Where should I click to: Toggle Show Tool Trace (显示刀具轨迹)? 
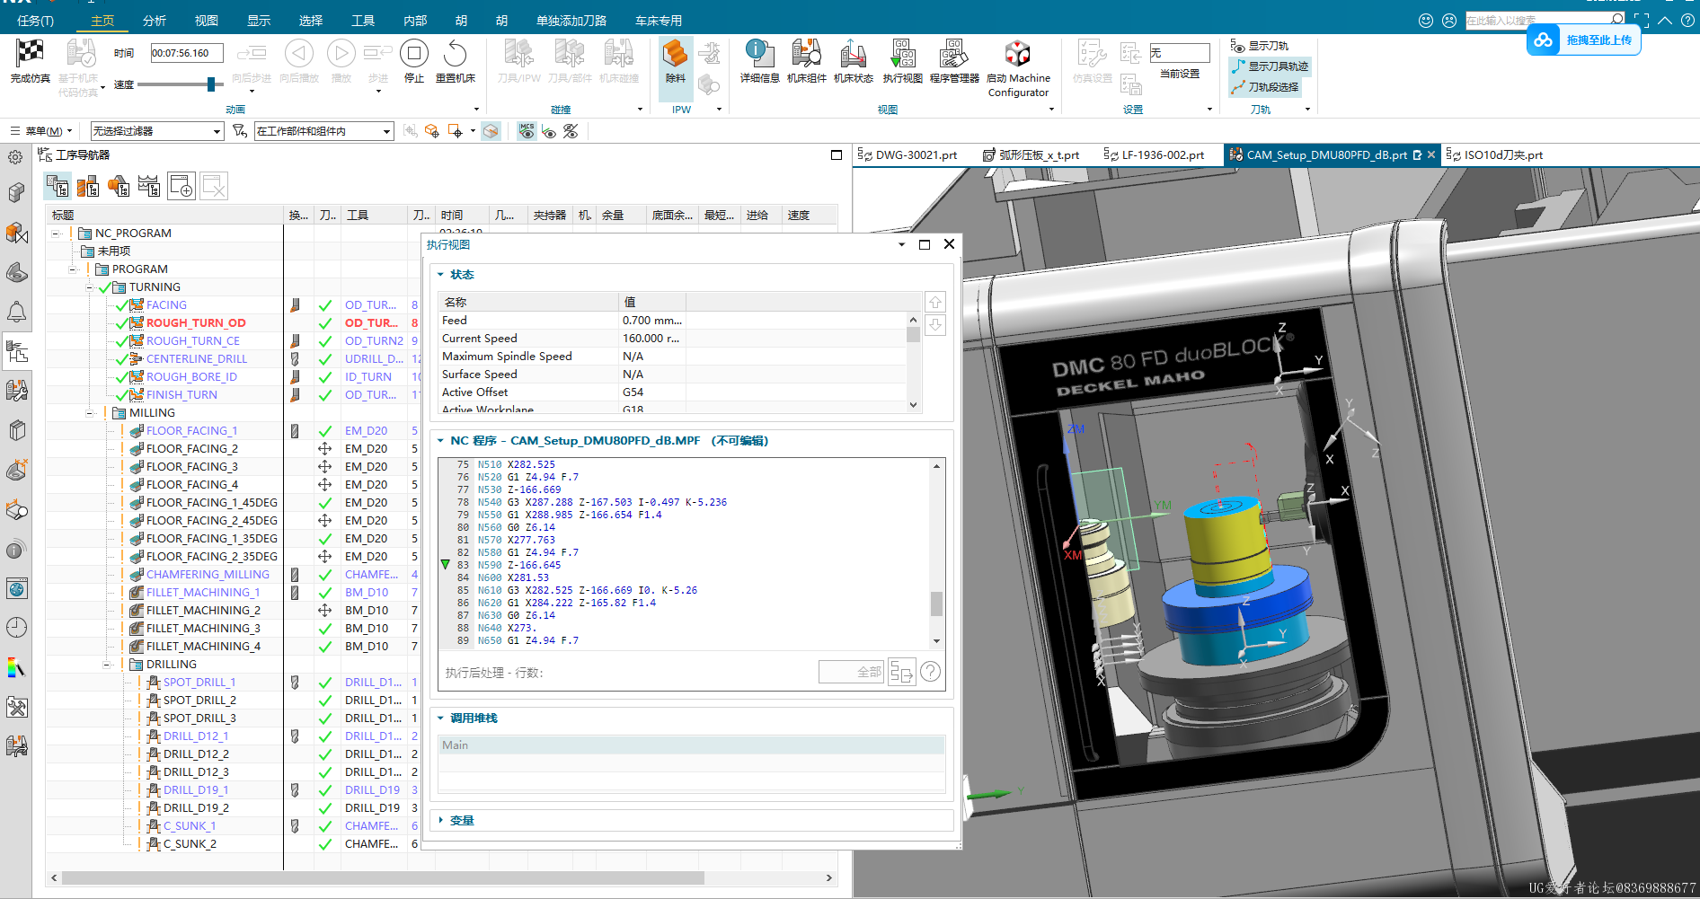pyautogui.click(x=1269, y=66)
